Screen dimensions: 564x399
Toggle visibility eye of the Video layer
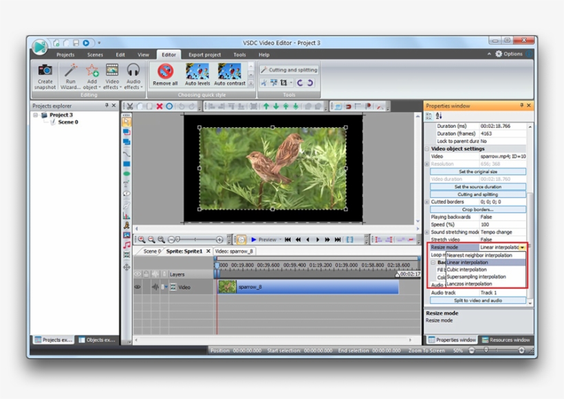[138, 287]
